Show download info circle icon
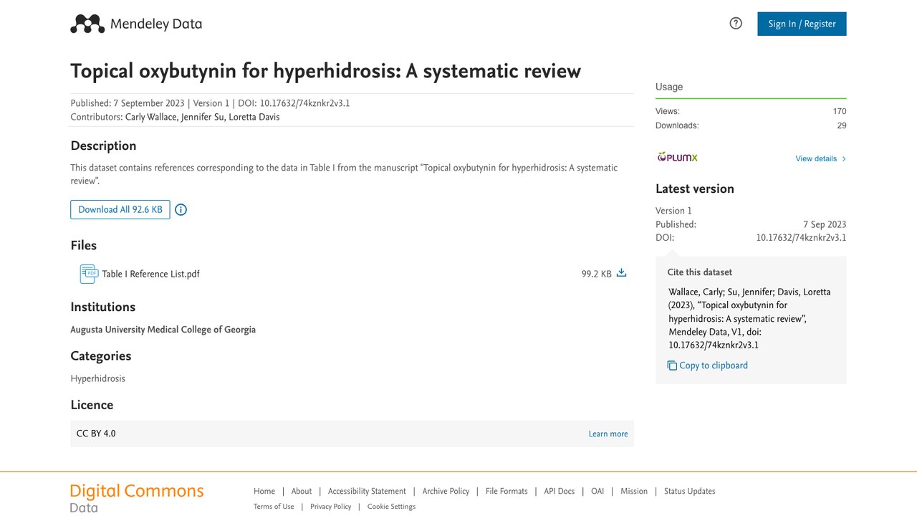 click(x=181, y=210)
